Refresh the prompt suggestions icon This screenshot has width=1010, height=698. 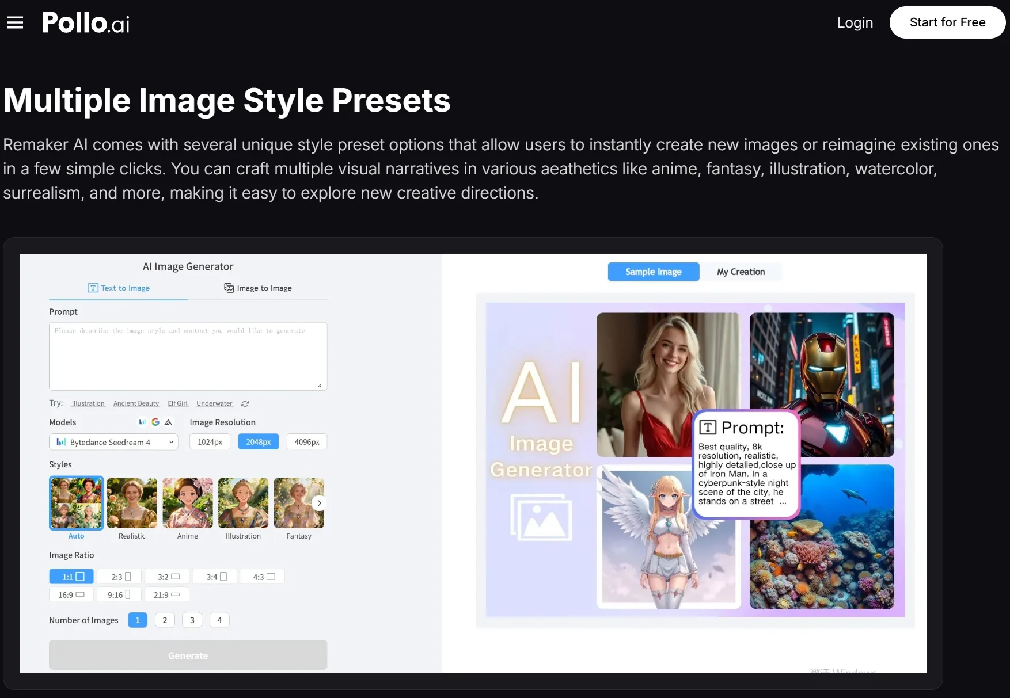pyautogui.click(x=245, y=404)
